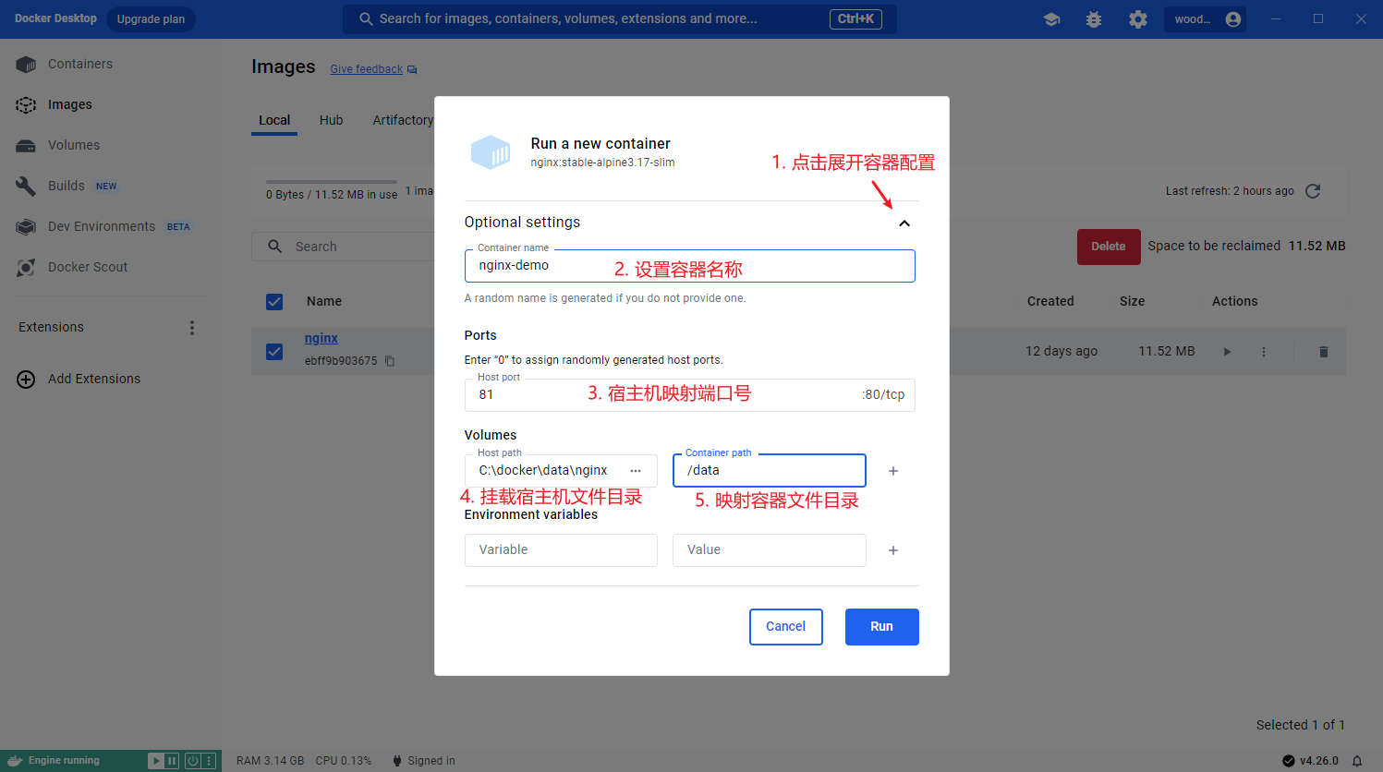Toggle the select-all images checkbox
Viewport: 1383px width, 772px height.
click(x=274, y=302)
